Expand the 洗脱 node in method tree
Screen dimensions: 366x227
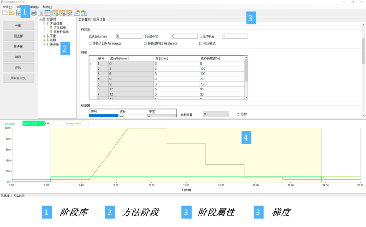click(44, 40)
